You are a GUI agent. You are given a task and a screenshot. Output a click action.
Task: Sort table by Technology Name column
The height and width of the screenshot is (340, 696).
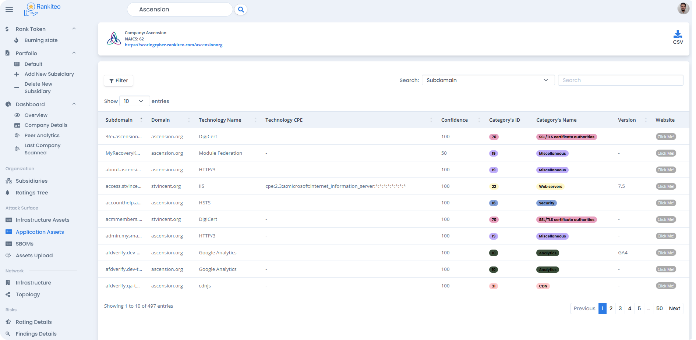coord(220,120)
